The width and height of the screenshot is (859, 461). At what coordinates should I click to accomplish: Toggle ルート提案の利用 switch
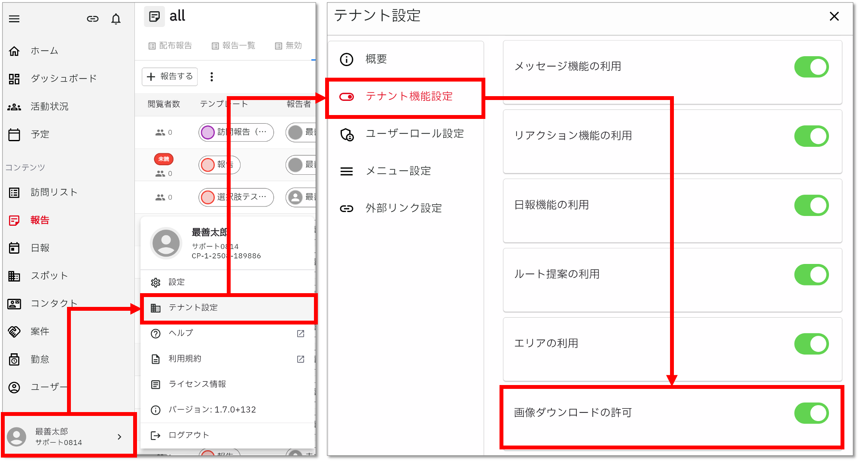coord(811,275)
